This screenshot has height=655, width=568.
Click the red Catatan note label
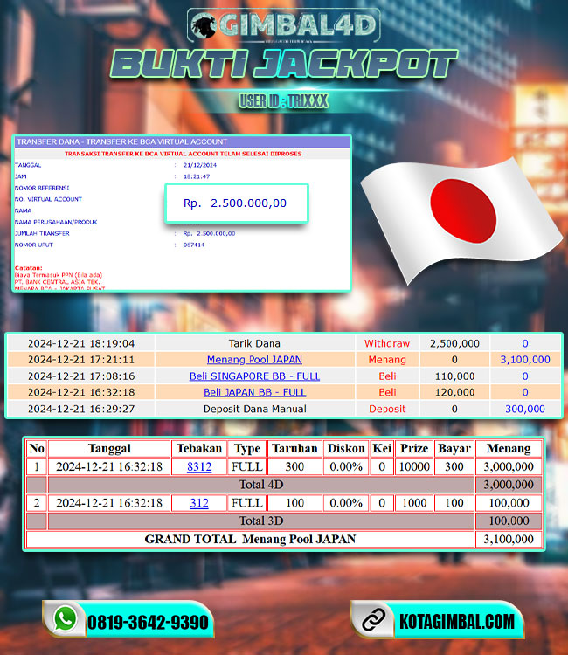pos(29,268)
